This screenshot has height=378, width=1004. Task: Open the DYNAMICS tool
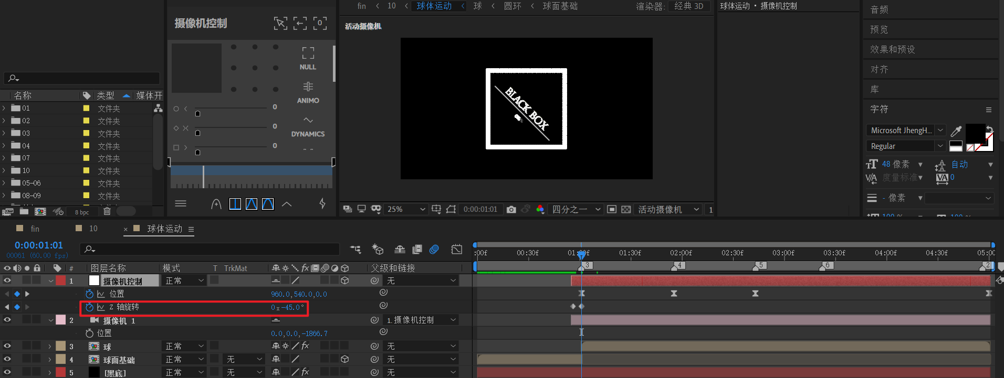point(308,126)
